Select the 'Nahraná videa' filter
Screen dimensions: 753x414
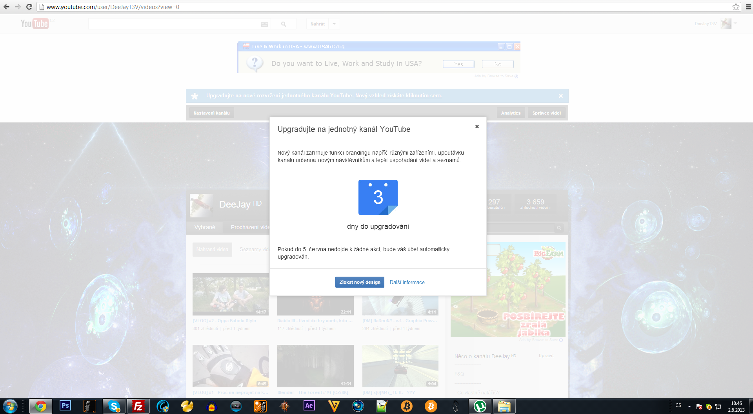[212, 250]
